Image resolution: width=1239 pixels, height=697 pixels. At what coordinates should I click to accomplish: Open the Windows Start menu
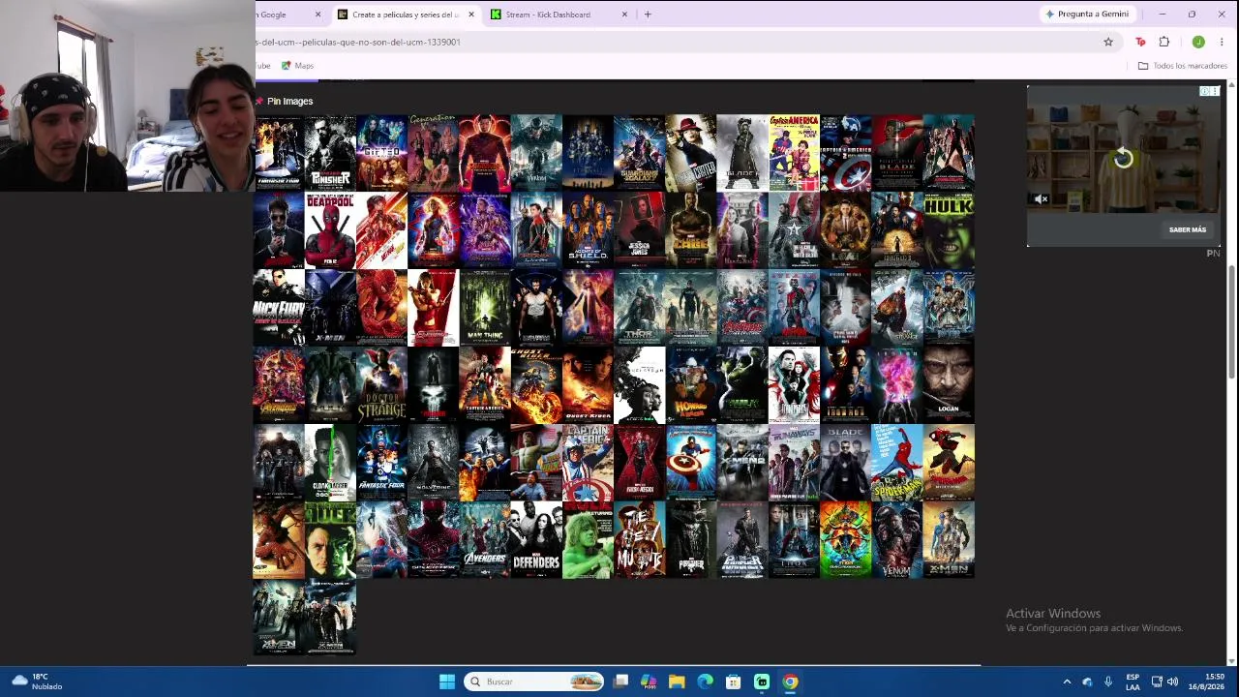(447, 682)
